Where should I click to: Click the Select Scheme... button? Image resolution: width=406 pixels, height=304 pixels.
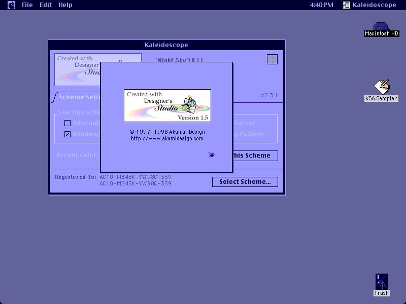coord(245,182)
